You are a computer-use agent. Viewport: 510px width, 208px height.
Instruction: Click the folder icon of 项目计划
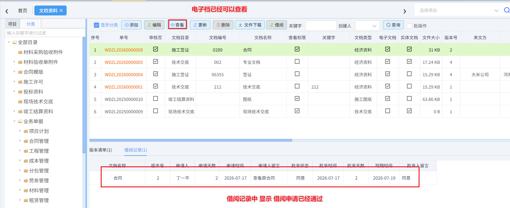26,131
